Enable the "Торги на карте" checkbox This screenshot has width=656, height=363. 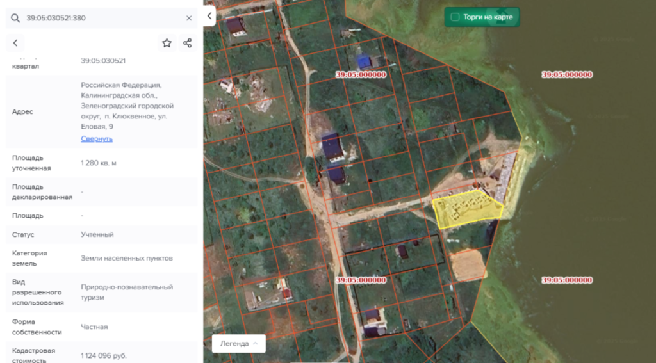(x=455, y=17)
